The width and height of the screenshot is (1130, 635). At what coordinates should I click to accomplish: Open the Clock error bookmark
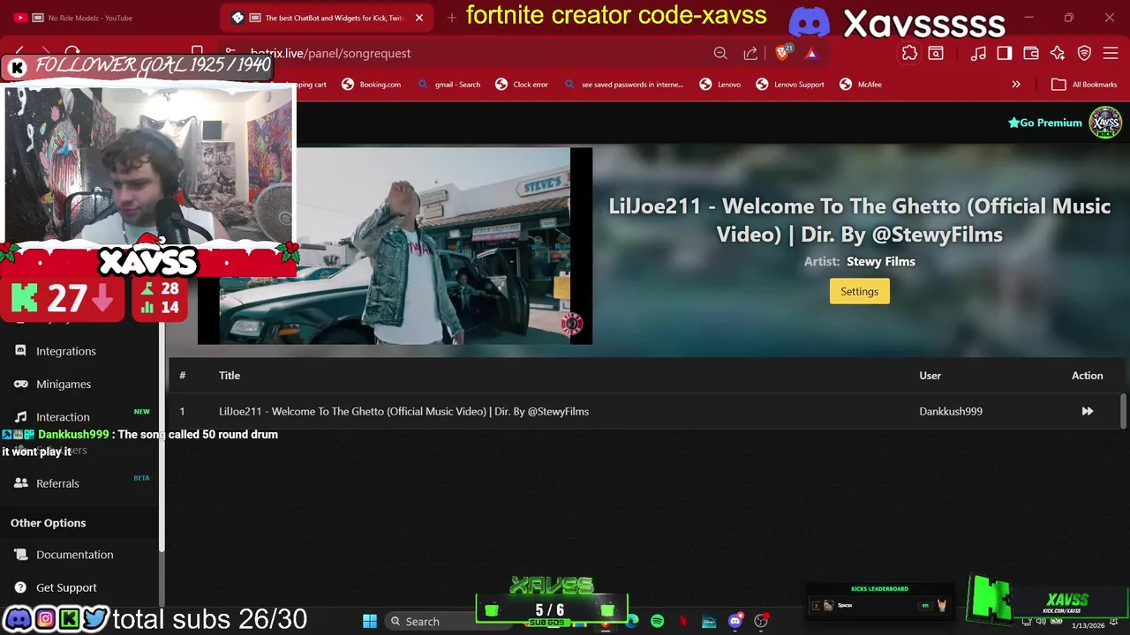pos(522,85)
